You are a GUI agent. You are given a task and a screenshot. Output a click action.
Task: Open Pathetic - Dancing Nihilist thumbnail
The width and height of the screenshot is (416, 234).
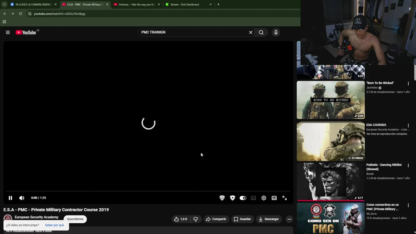coord(331,182)
